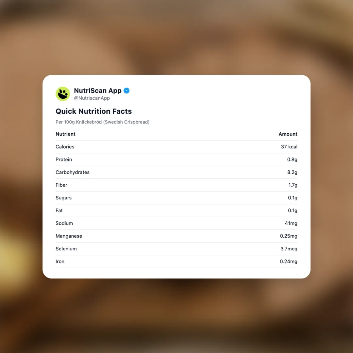
Task: Click the Sodium row label
Action: click(x=64, y=223)
